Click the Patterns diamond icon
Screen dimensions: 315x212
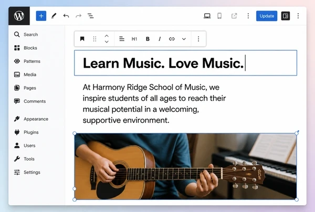[x=17, y=61]
